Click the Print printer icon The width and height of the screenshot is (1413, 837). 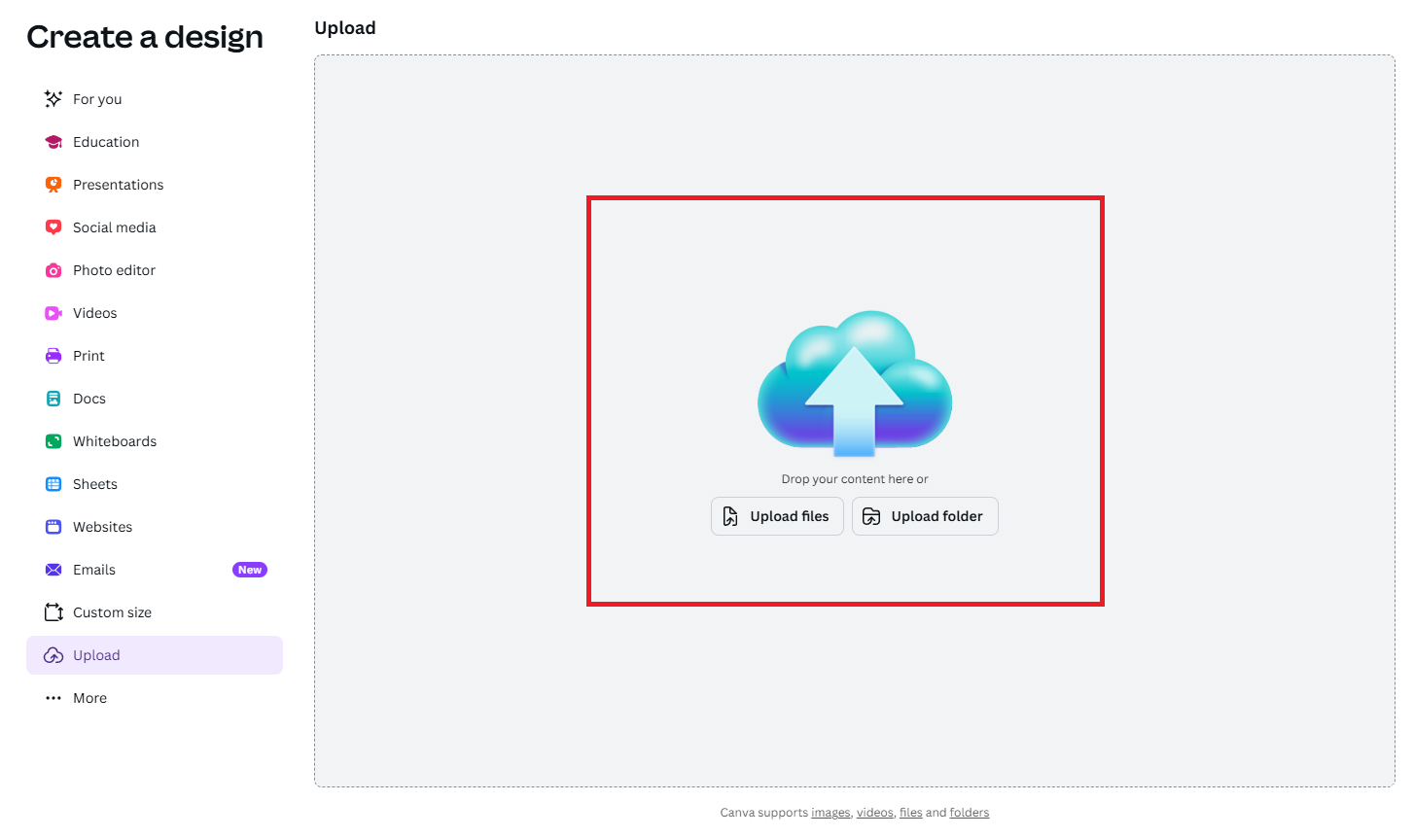click(x=53, y=356)
